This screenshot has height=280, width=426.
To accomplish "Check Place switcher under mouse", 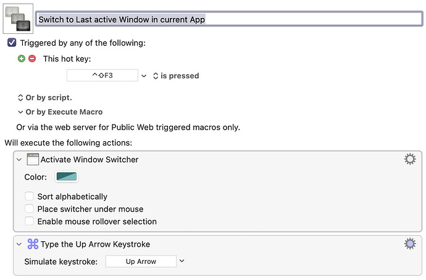I will (x=29, y=209).
